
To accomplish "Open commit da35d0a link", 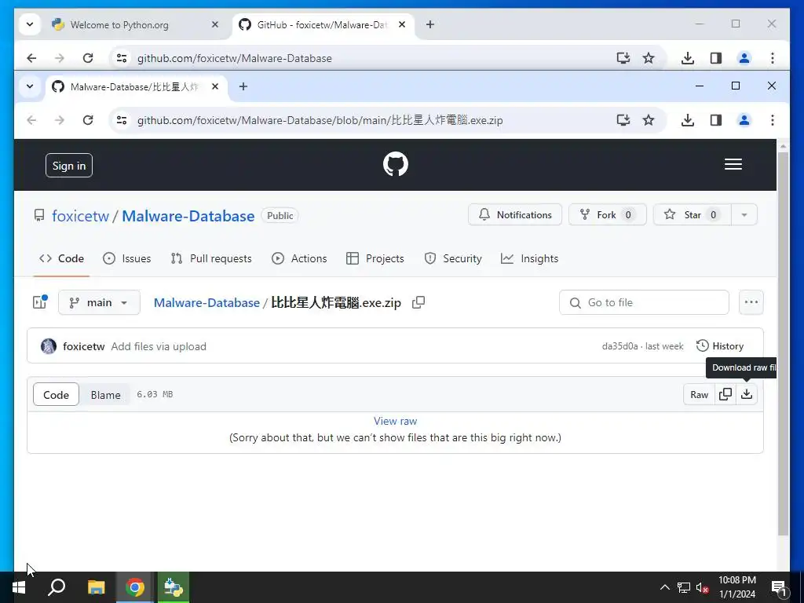I will point(619,346).
